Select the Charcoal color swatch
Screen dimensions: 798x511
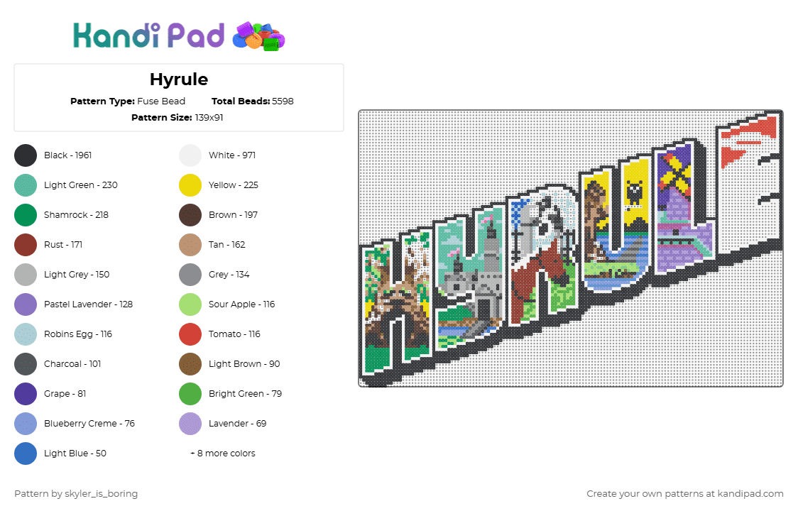(26, 364)
